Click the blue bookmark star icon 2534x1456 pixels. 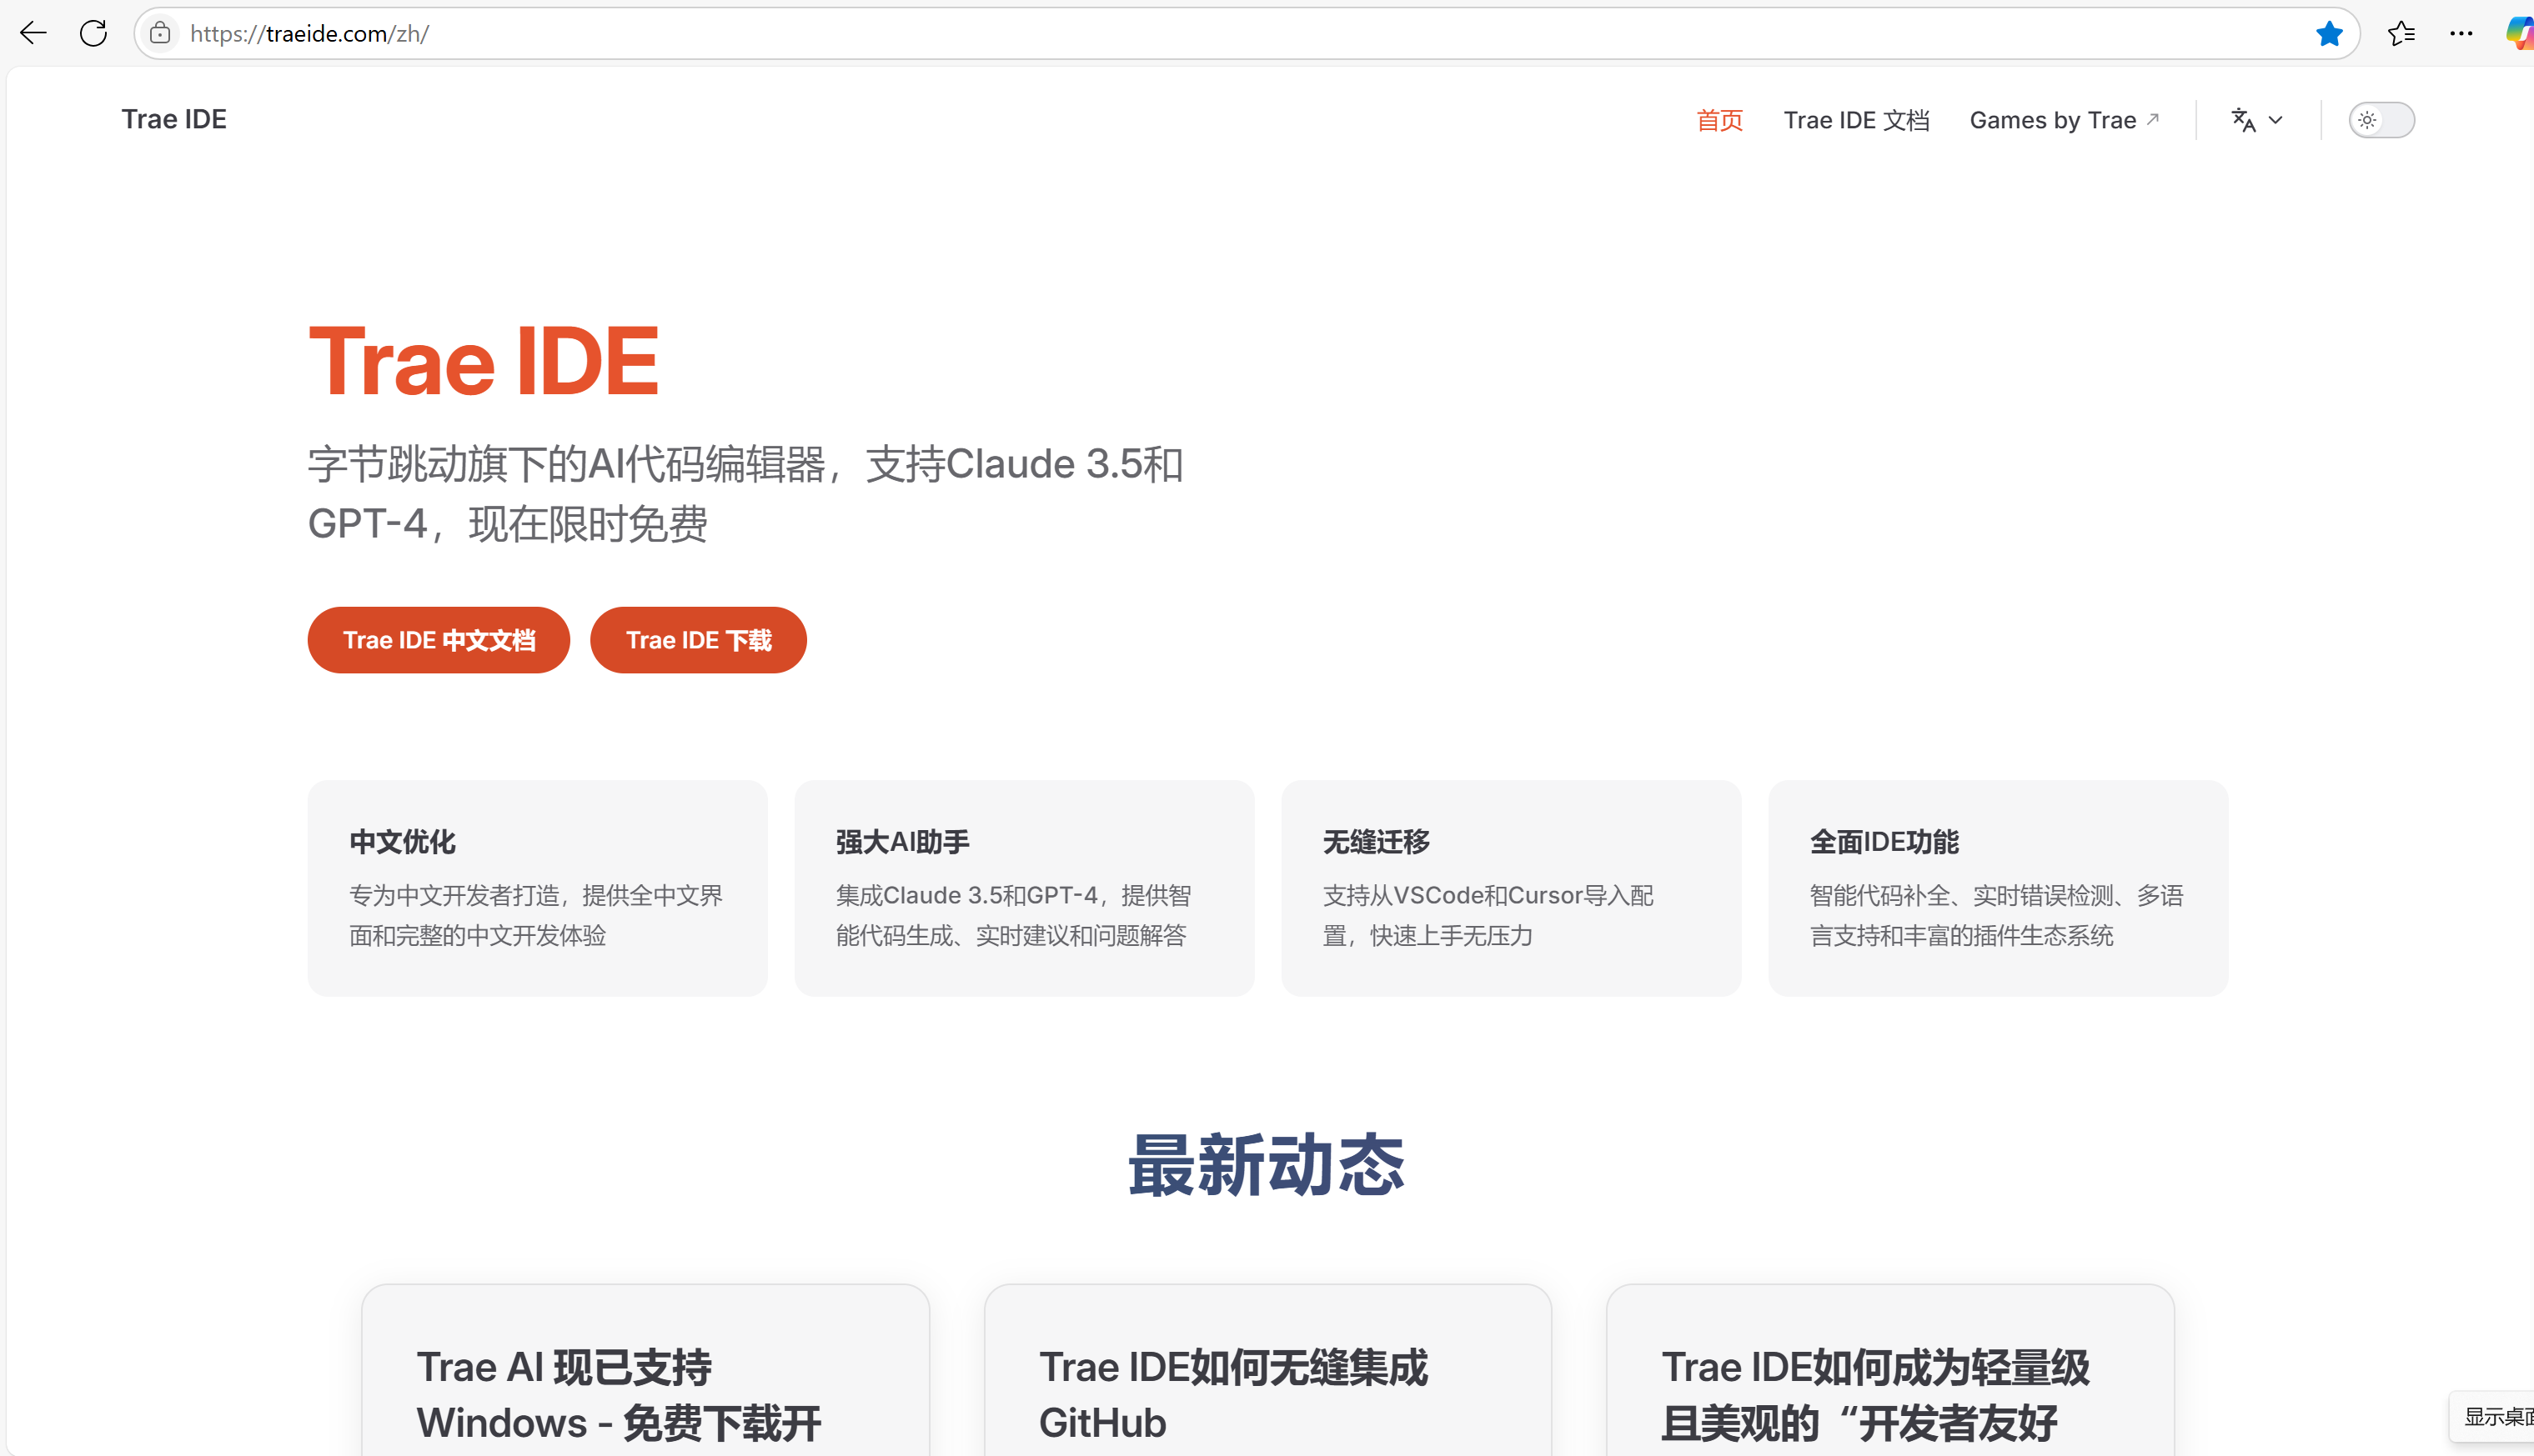[2328, 33]
